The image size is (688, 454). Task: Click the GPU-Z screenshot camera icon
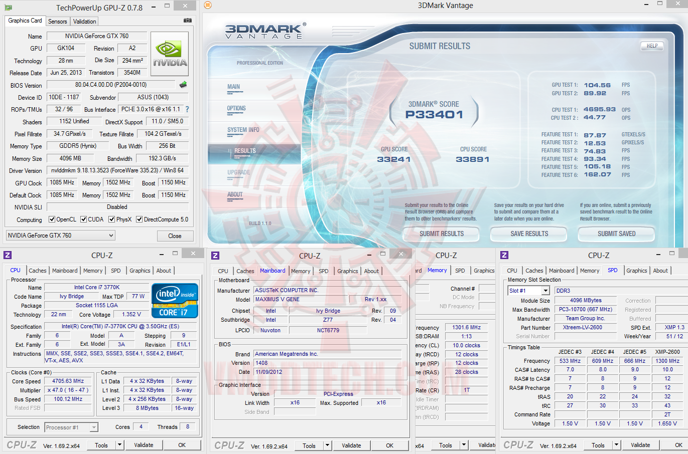pyautogui.click(x=188, y=21)
